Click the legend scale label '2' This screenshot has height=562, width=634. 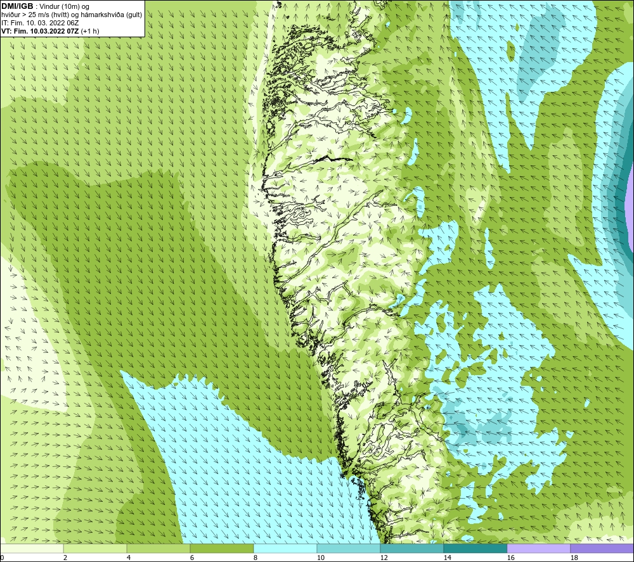coord(65,558)
